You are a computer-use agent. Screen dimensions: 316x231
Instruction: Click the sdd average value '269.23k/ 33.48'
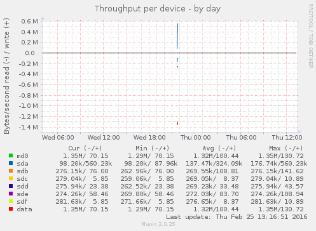pyautogui.click(x=212, y=187)
